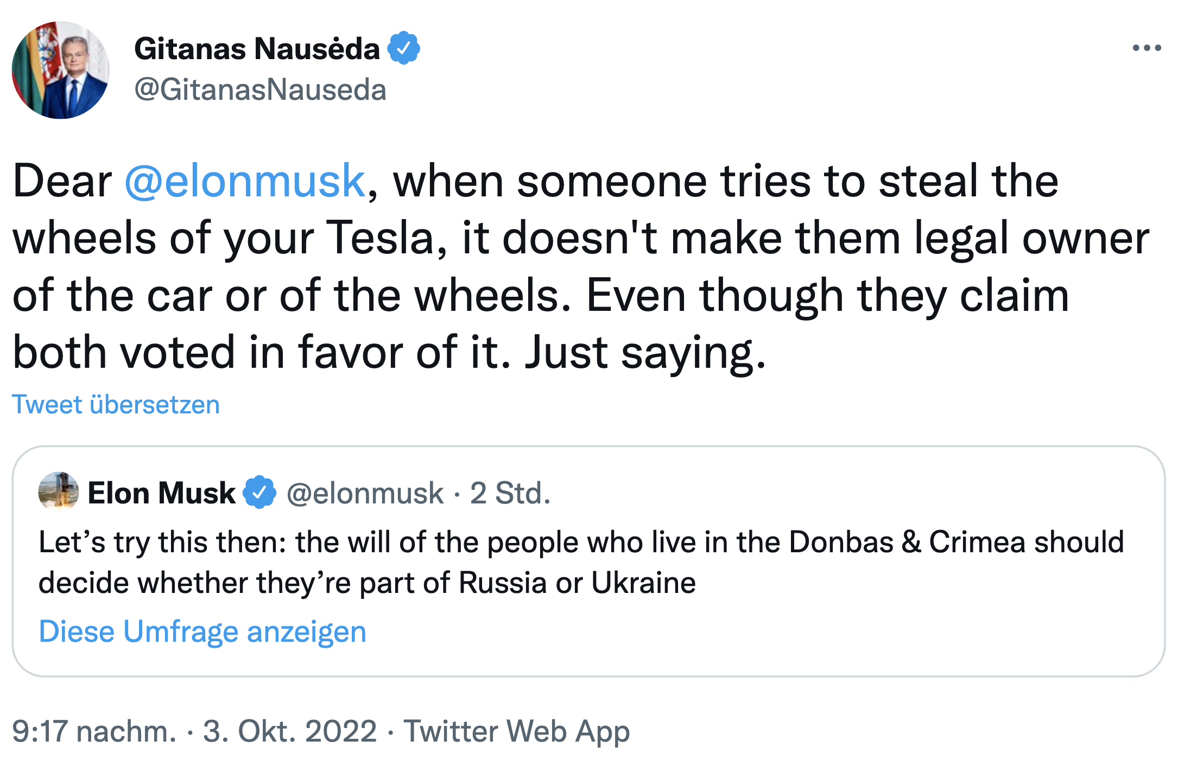
Task: Click the '3. Okt. 2022' tweet date
Action: (x=289, y=731)
